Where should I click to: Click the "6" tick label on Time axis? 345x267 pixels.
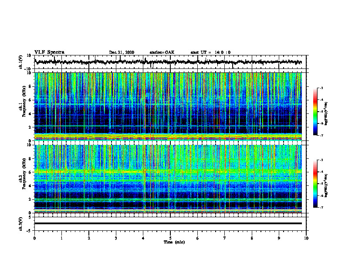coord(198,238)
